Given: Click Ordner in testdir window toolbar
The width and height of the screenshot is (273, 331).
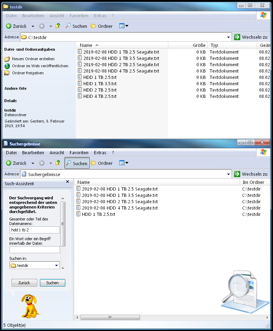Looking at the screenshot, I should pos(101,26).
